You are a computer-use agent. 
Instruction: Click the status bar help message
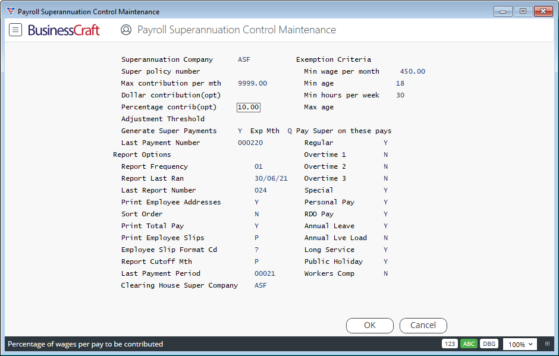point(85,344)
